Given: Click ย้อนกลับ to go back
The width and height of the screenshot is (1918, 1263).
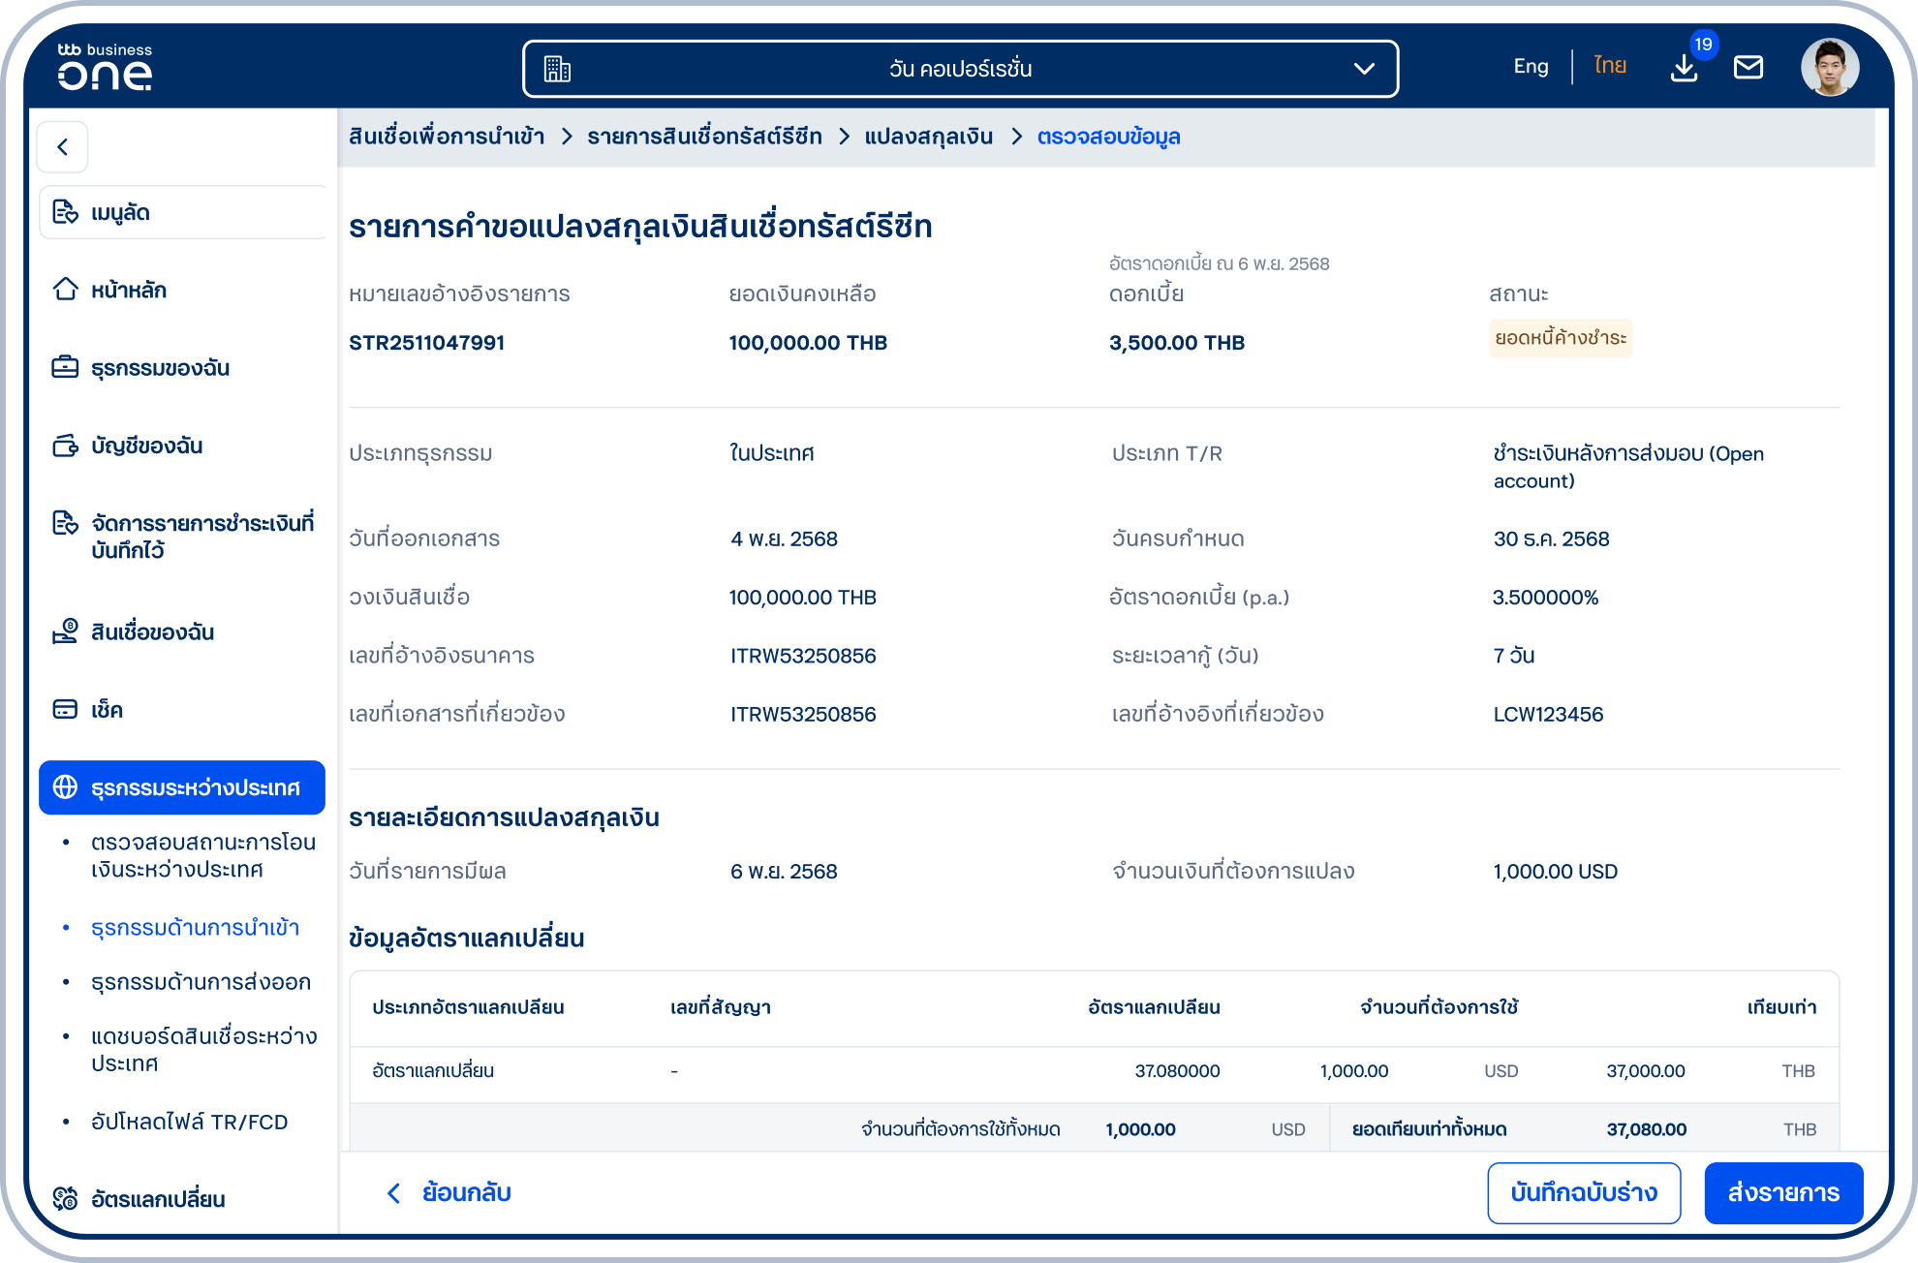Looking at the screenshot, I should point(466,1193).
